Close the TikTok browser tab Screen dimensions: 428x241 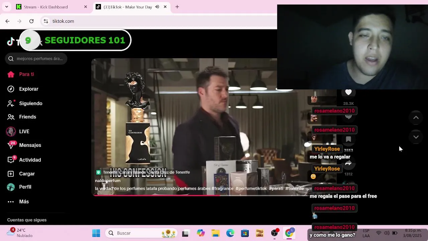165,7
